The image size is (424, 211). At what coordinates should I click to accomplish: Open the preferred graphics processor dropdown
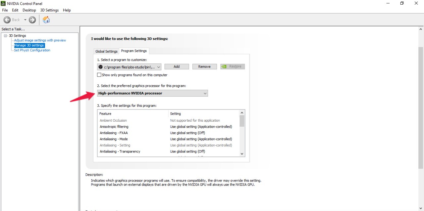coord(152,93)
